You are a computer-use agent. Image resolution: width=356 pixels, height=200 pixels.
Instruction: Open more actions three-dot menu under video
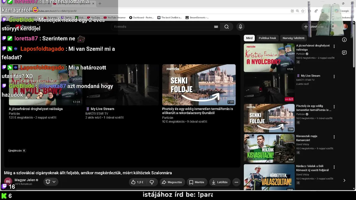click(x=236, y=182)
